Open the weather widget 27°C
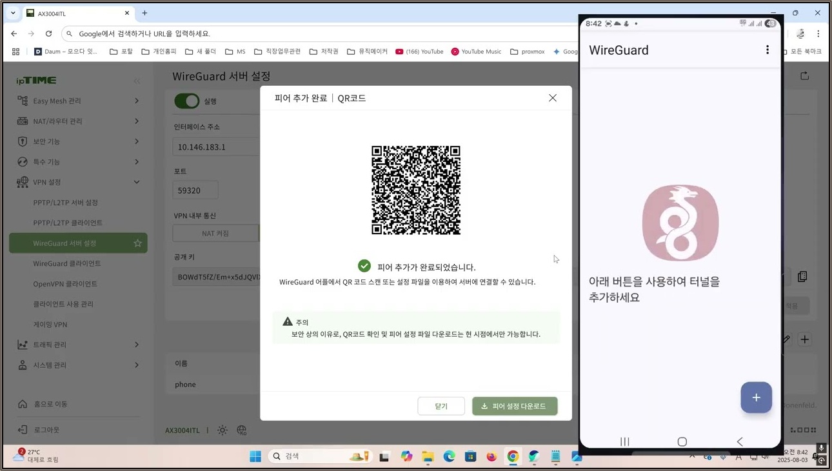The image size is (832, 471). [x=36, y=456]
